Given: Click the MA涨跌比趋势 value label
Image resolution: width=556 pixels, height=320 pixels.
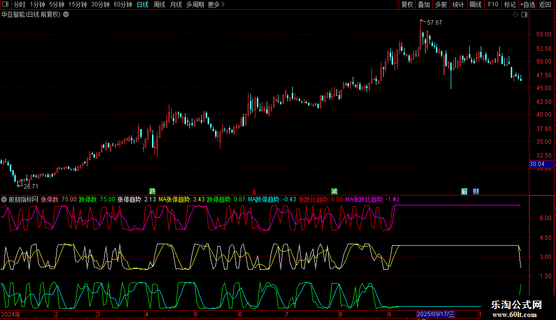Looking at the screenshot, I should click(372, 199).
